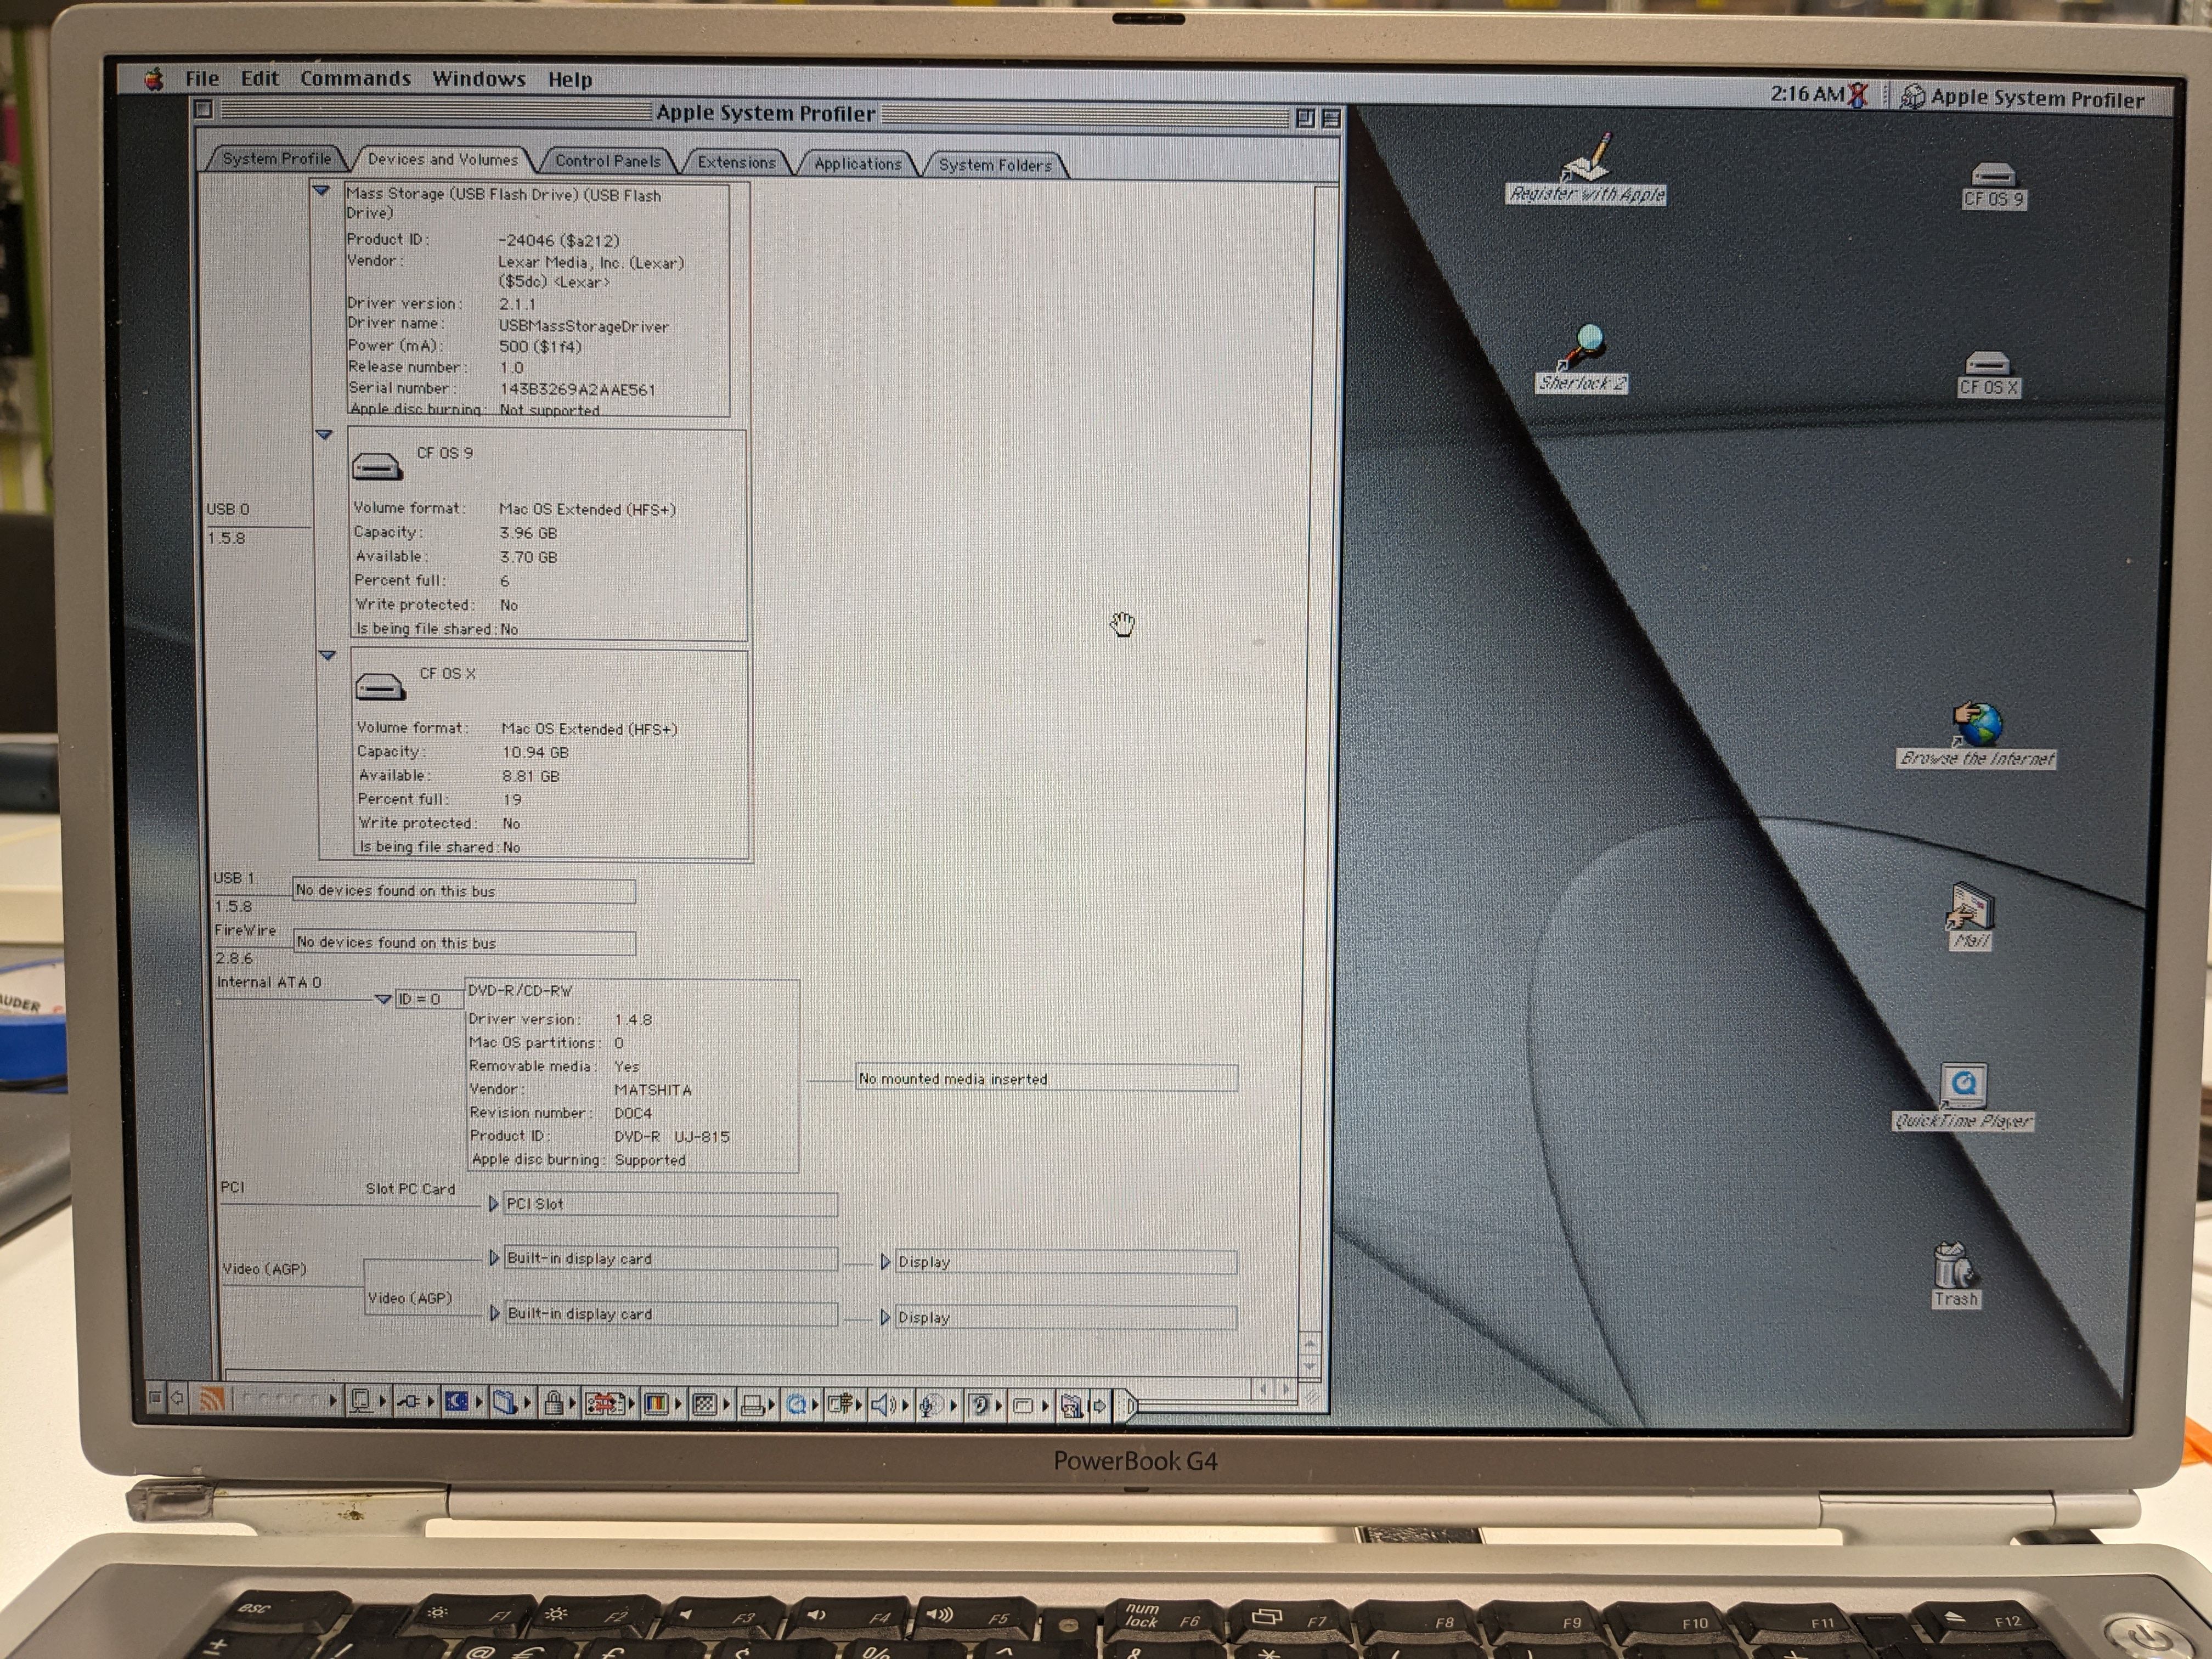Switch to the Extensions tab
The width and height of the screenshot is (2212, 1659).
click(736, 162)
